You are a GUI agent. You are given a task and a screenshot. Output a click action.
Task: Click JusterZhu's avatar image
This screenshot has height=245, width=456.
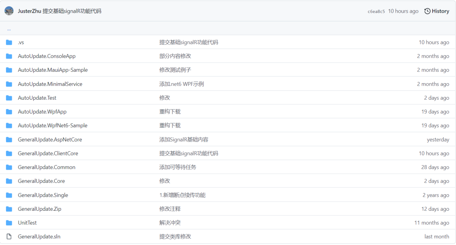[9, 11]
